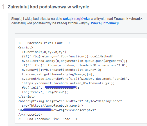
Task: Click the Facebook Pixel Code comment line
Action: 44,43
